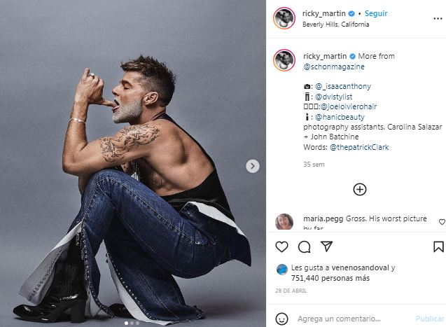The image size is (446, 327).
Task: Open comments via the speech bubble icon
Action: pos(304,246)
